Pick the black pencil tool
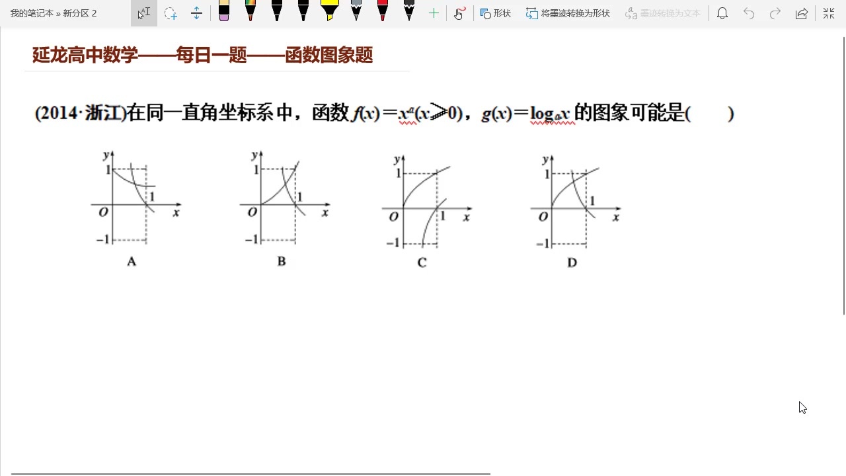The height and width of the screenshot is (476, 846). tap(409, 11)
